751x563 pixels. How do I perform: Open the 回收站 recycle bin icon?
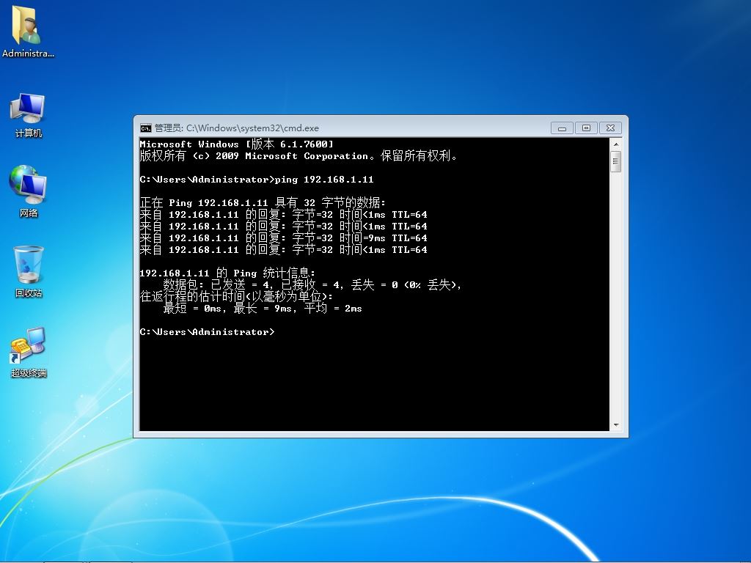[29, 271]
